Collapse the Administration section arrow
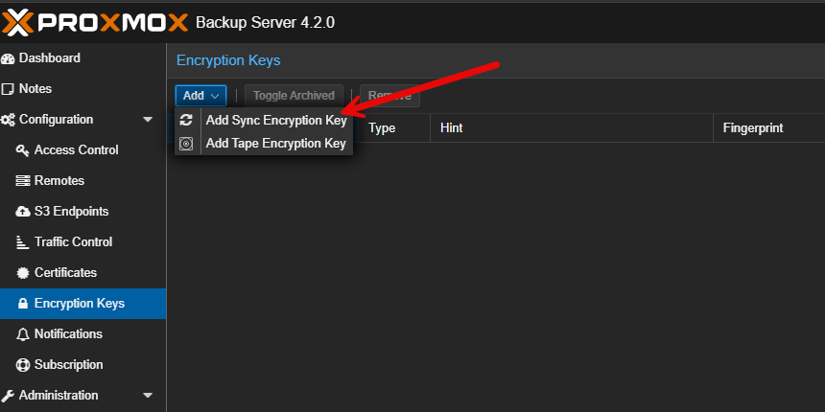The height and width of the screenshot is (412, 825). [x=148, y=396]
